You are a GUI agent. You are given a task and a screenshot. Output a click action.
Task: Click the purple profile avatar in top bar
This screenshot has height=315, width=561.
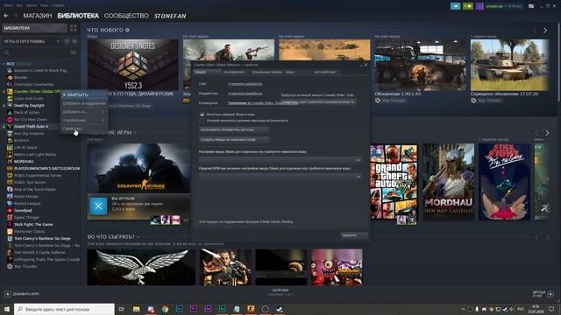pos(479,6)
